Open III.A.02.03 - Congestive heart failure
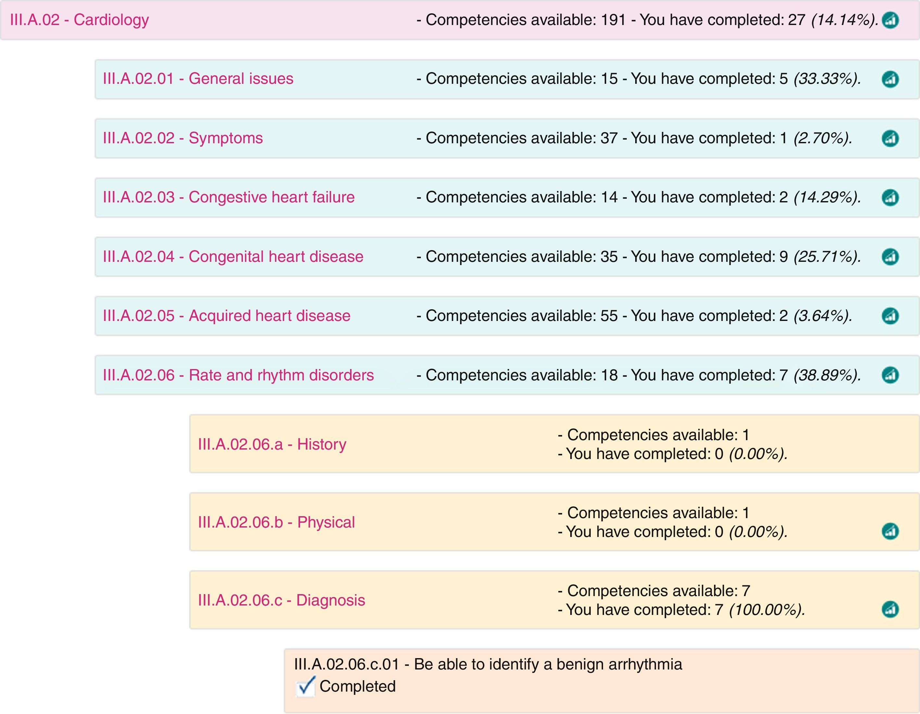The image size is (920, 714). [x=229, y=197]
